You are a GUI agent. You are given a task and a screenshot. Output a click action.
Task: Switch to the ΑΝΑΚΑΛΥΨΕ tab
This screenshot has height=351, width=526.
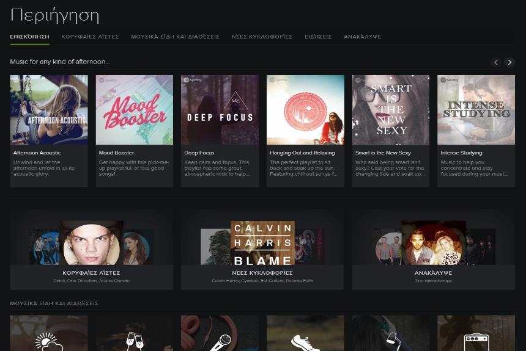click(362, 37)
